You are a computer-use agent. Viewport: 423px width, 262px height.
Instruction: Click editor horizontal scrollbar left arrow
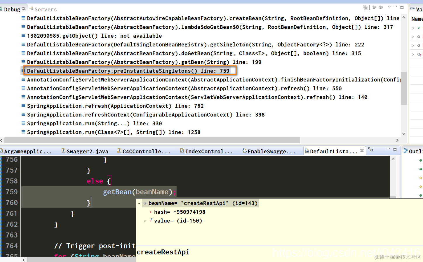[24, 260]
